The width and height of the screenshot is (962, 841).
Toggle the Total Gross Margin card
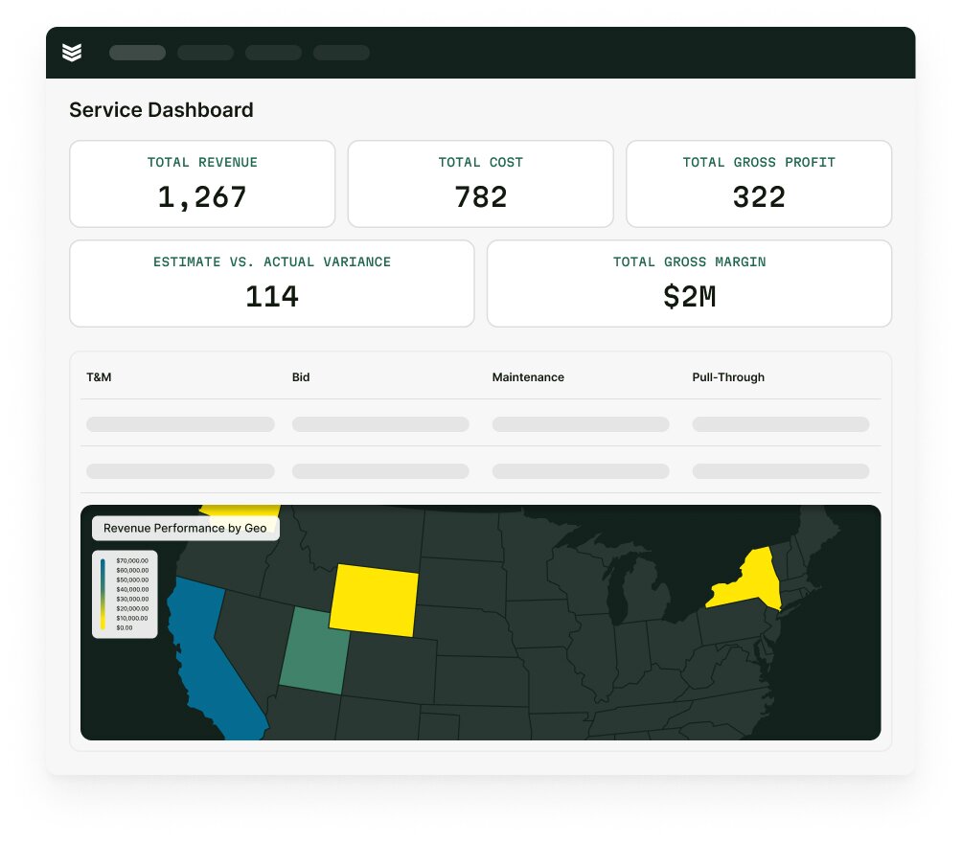[689, 283]
